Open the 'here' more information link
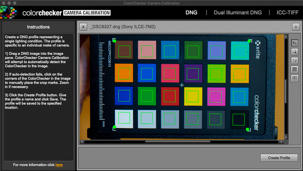Viewport: 303px width, 171px height. click(59, 165)
